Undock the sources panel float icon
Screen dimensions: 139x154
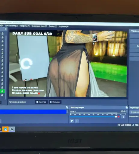point(6,29)
